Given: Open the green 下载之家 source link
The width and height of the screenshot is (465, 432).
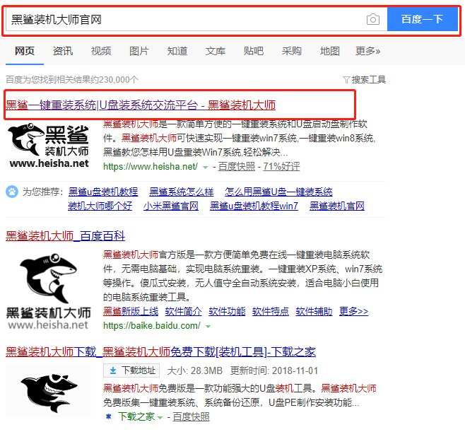Looking at the screenshot, I should click(136, 416).
